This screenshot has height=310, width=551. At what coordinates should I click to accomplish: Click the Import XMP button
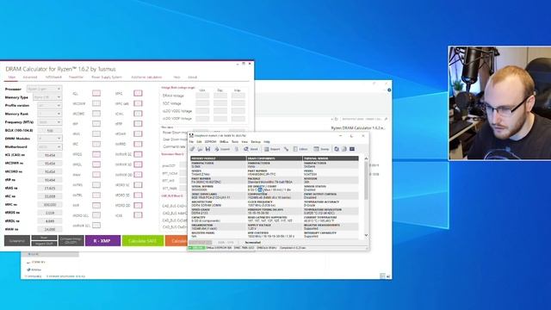pyautogui.click(x=44, y=244)
